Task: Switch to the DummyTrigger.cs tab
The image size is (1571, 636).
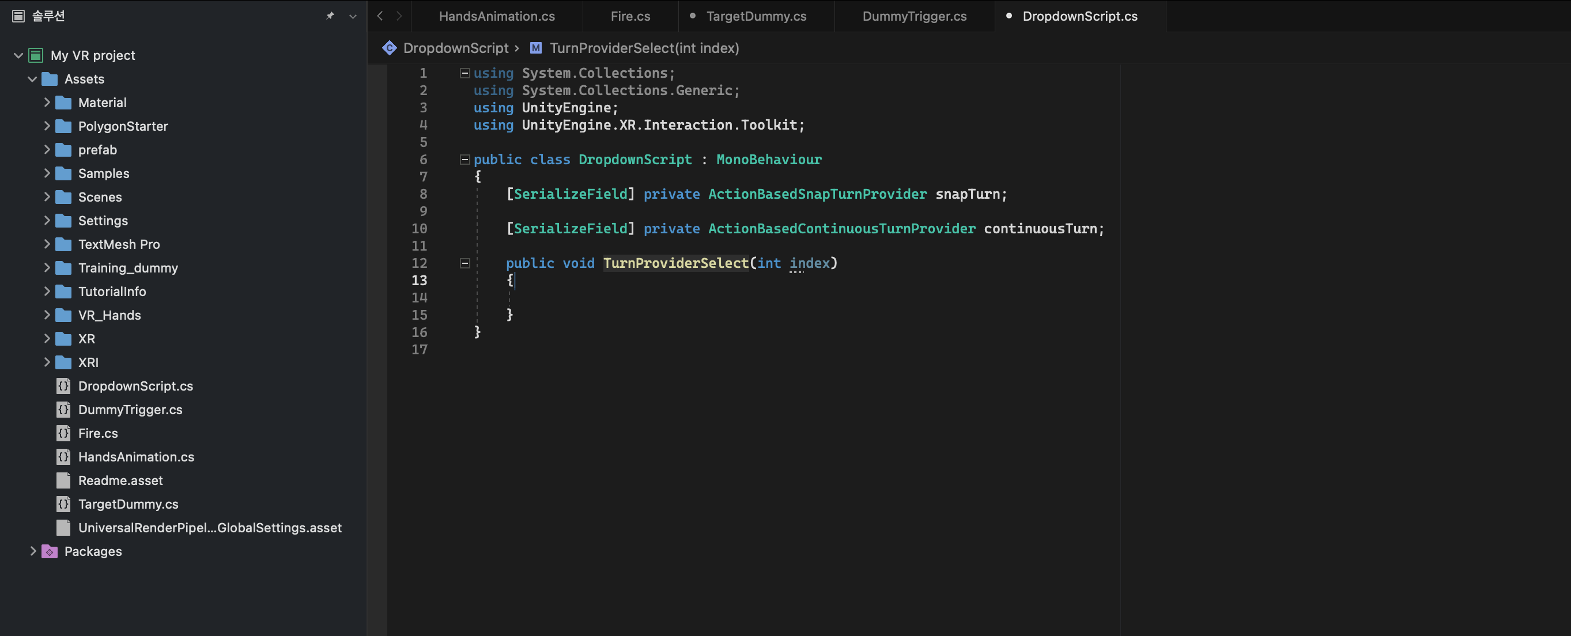Action: tap(913, 17)
